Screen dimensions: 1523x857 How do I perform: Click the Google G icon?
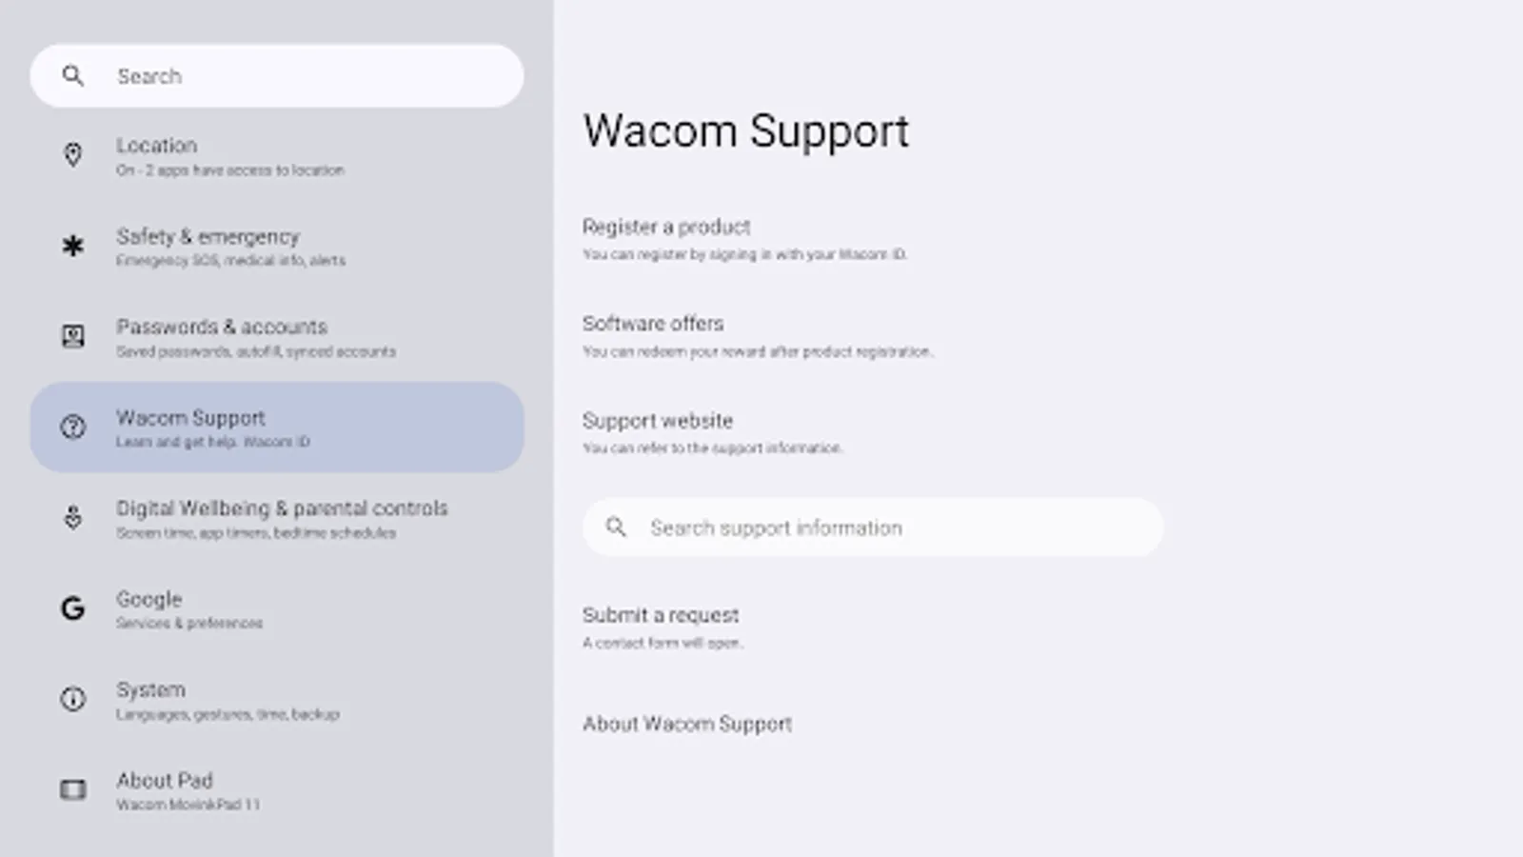tap(73, 609)
